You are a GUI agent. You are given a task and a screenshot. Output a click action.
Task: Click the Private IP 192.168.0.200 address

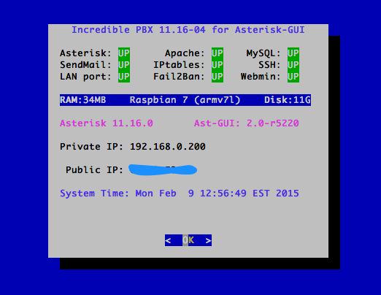pos(168,147)
